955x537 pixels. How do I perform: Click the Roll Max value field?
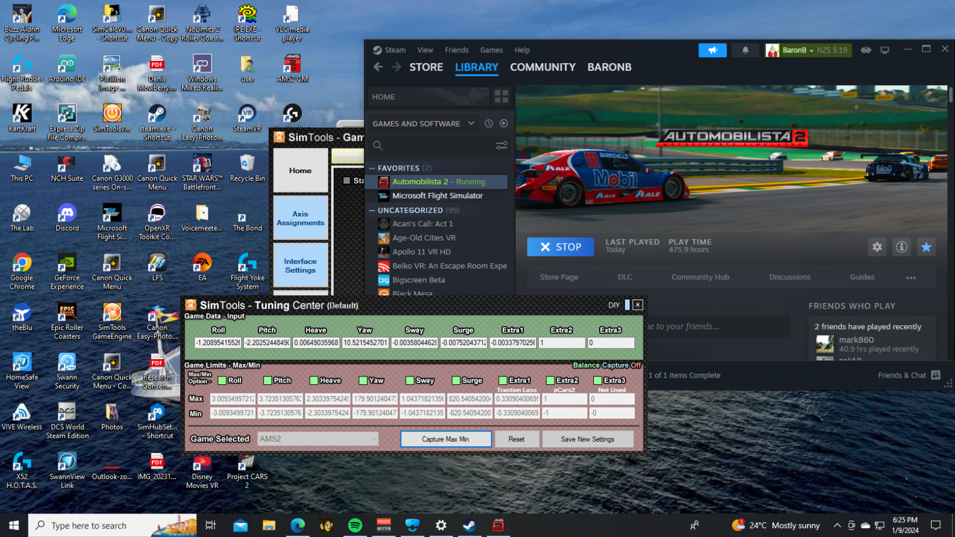(x=233, y=399)
